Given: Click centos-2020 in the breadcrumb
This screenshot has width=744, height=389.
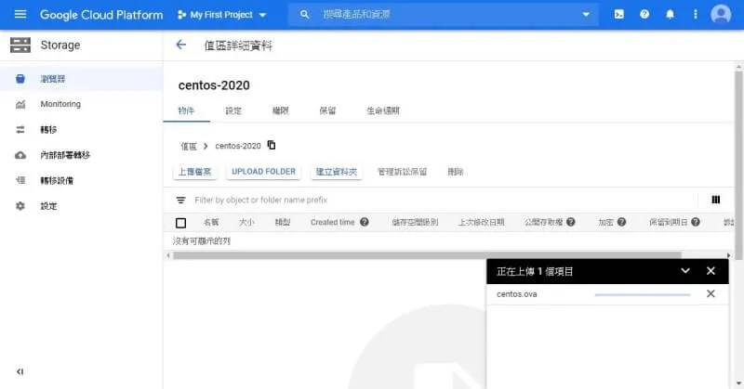Looking at the screenshot, I should coord(238,146).
